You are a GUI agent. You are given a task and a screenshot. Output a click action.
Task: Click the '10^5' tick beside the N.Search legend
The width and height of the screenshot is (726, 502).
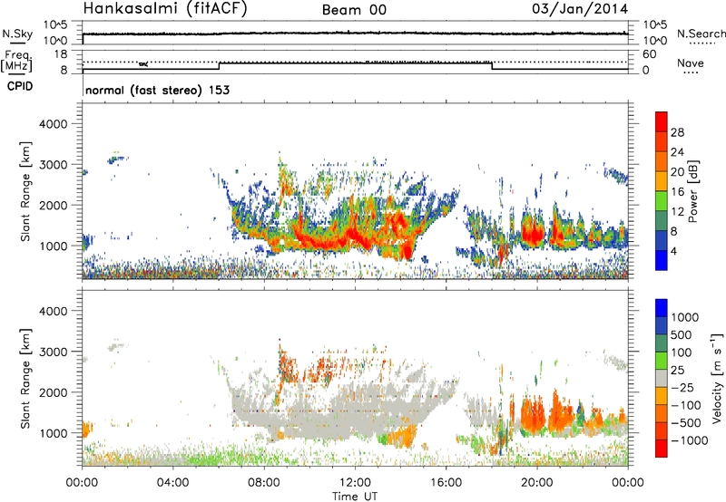(654, 24)
